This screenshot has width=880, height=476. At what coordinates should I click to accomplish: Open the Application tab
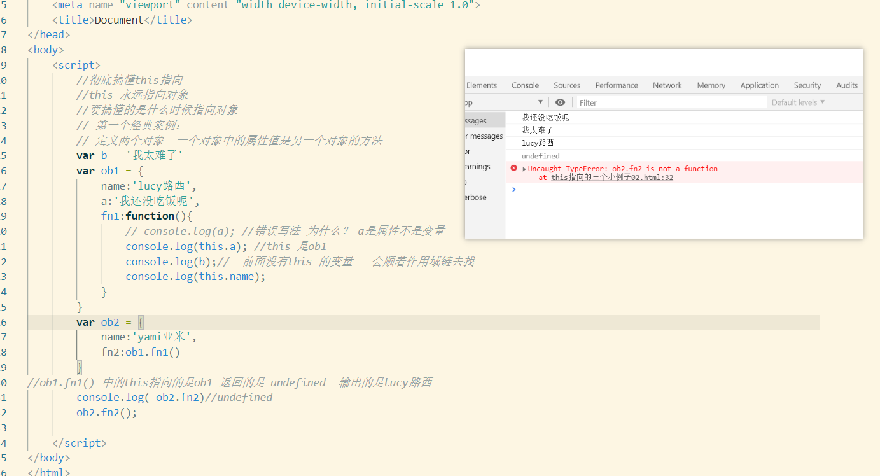click(759, 85)
